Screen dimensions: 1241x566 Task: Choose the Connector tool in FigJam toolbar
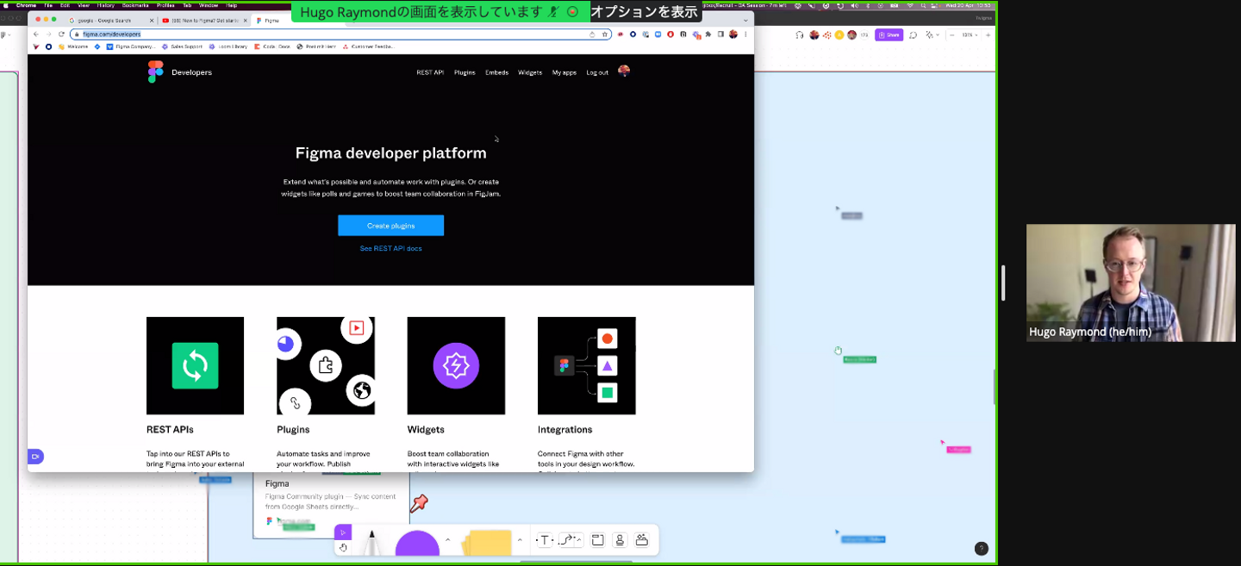pyautogui.click(x=569, y=540)
